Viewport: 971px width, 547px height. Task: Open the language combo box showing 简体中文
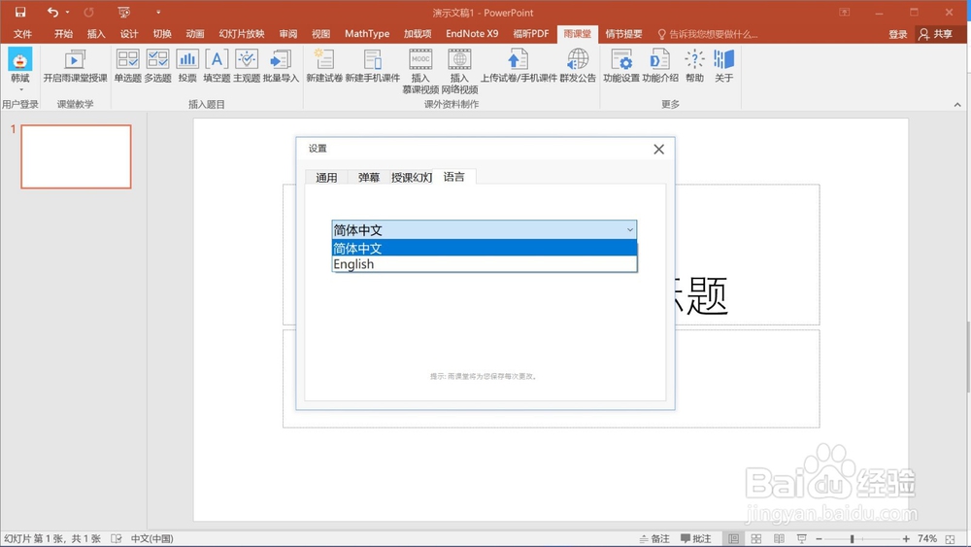point(485,230)
